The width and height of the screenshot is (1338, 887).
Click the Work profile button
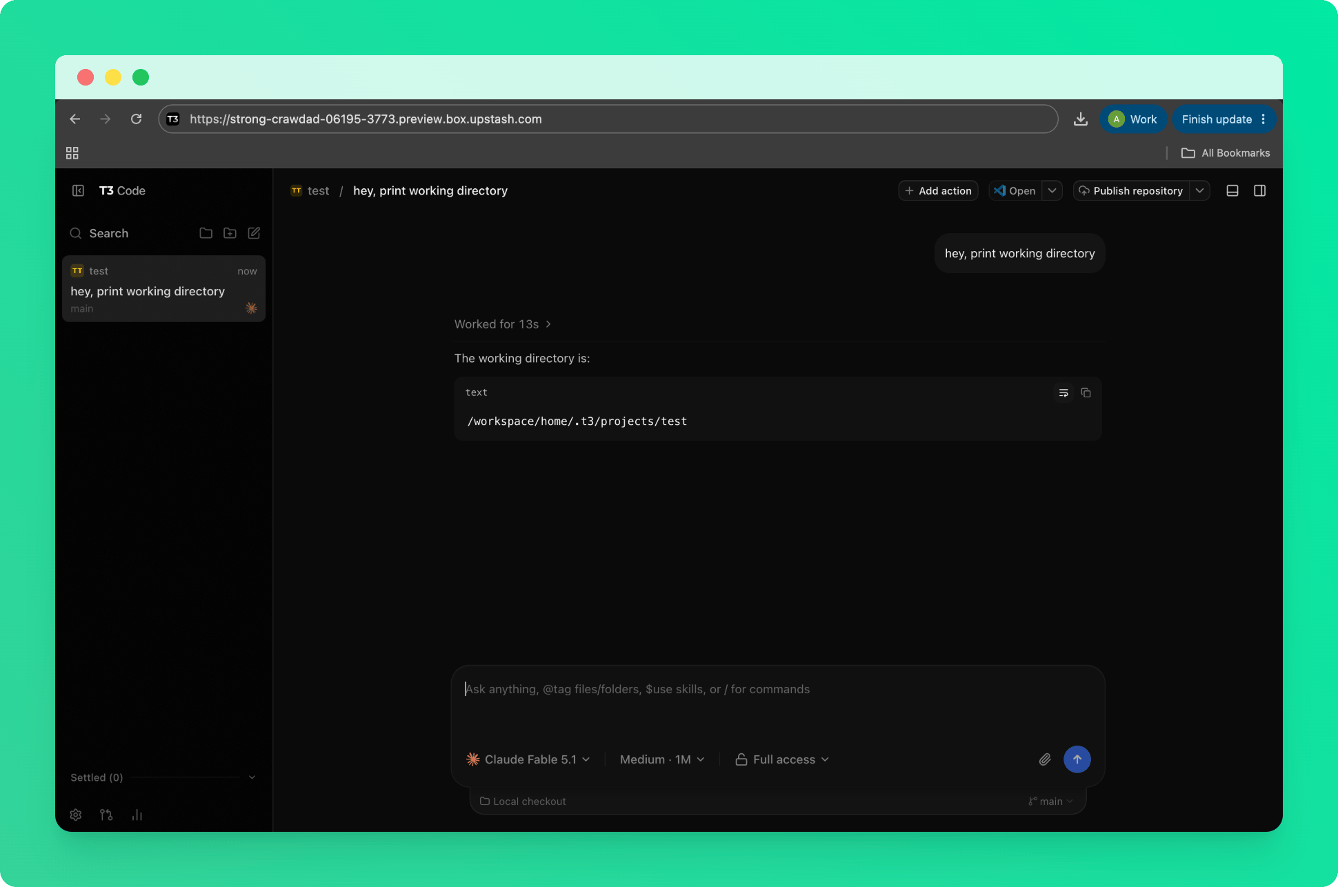tap(1133, 119)
